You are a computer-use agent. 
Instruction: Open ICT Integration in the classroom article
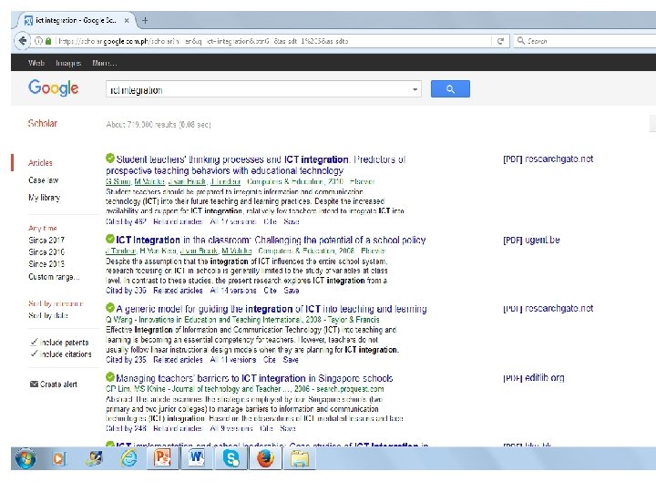pyautogui.click(x=271, y=240)
